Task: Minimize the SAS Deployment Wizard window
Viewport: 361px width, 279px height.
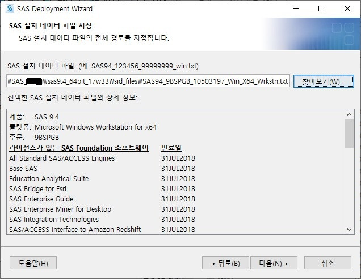Action: (296, 8)
